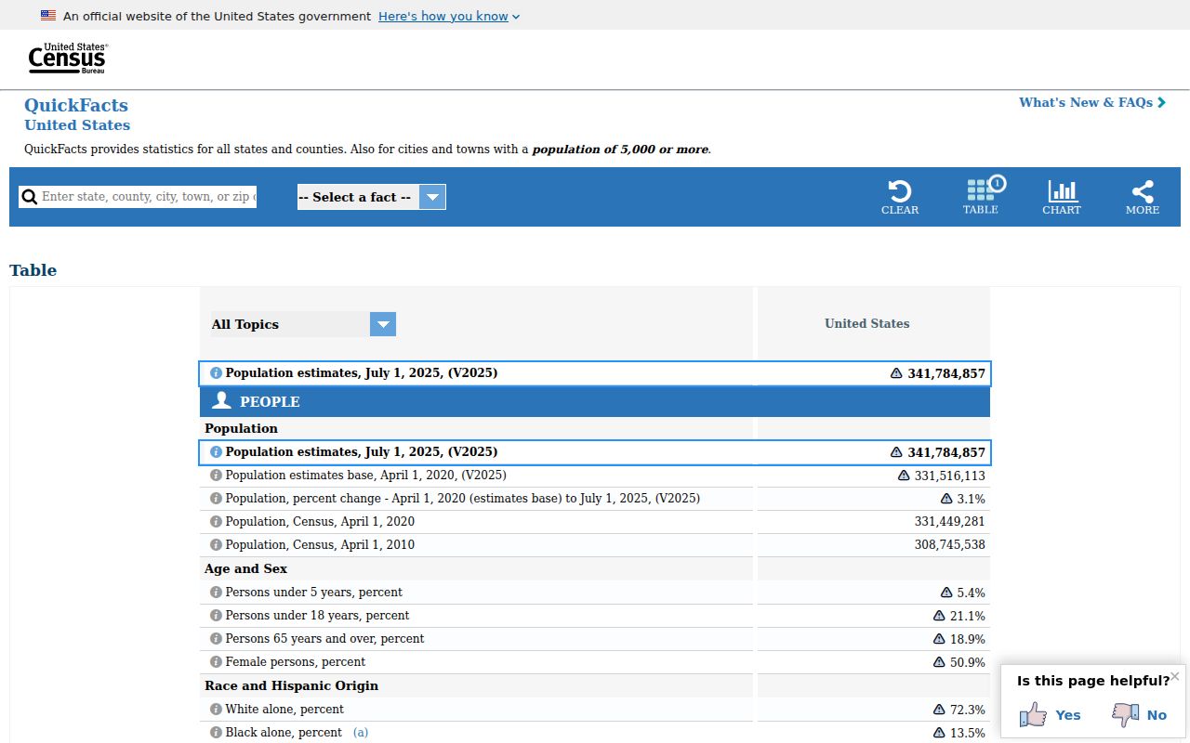Click thumbs-up Yes feedback button

click(x=1050, y=714)
